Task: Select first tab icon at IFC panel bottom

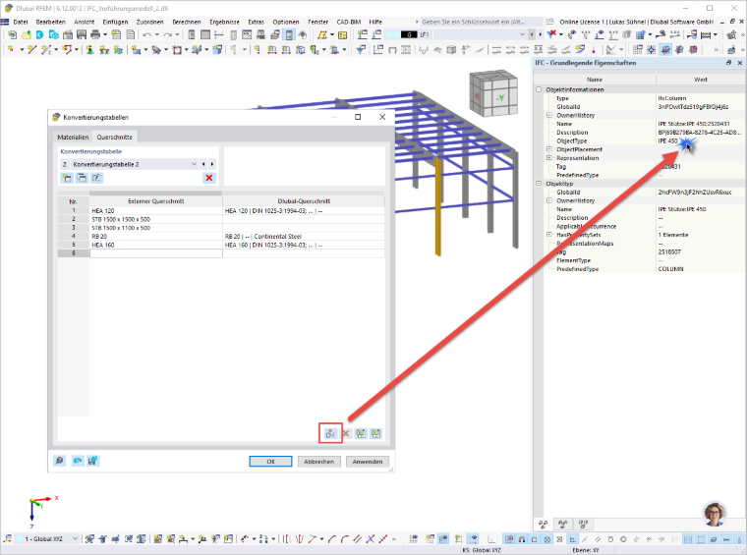Action: [544, 525]
